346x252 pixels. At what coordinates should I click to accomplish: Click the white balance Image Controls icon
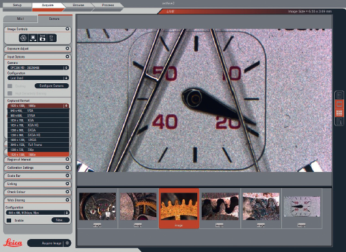(x=33, y=38)
